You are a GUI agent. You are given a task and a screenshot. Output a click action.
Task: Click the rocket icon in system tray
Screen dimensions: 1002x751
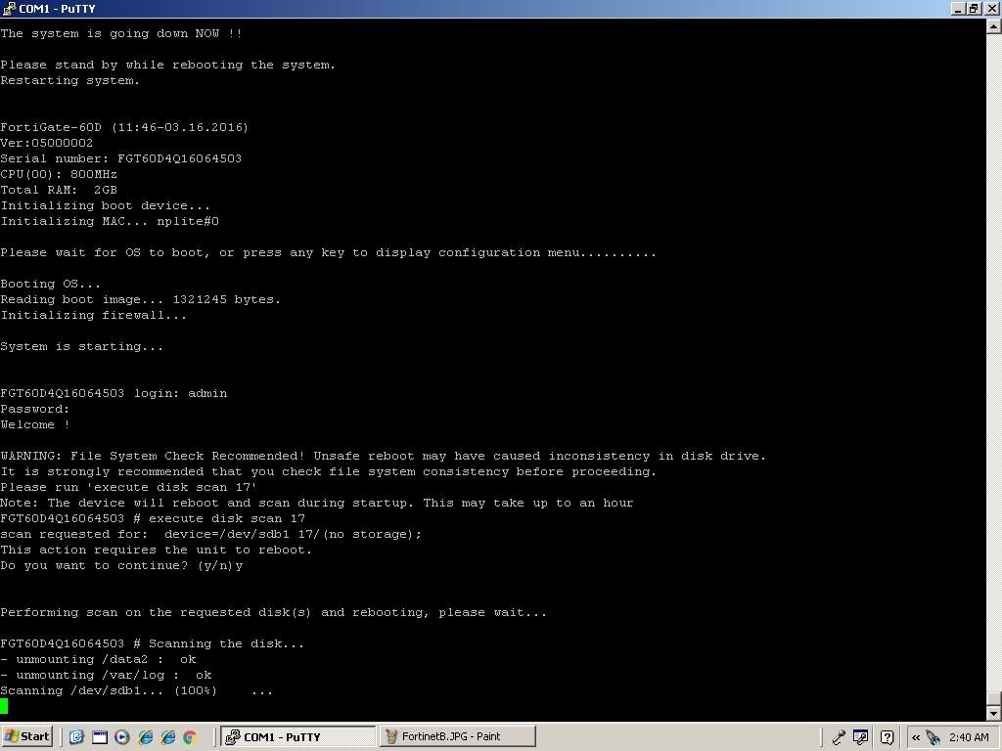[x=933, y=737]
